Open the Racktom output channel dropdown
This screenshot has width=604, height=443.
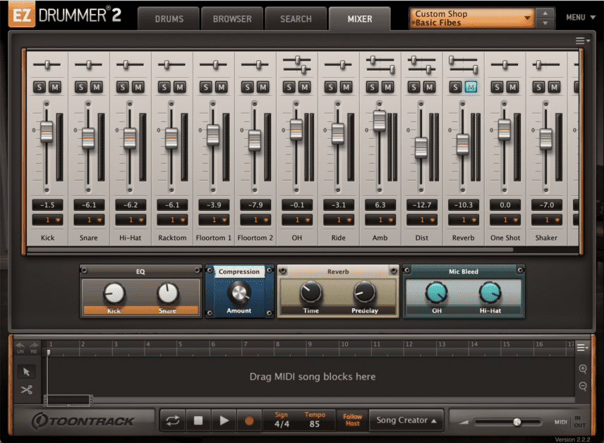[x=173, y=220]
